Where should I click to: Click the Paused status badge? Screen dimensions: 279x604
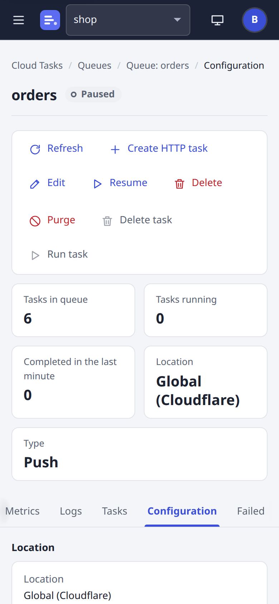tap(93, 94)
